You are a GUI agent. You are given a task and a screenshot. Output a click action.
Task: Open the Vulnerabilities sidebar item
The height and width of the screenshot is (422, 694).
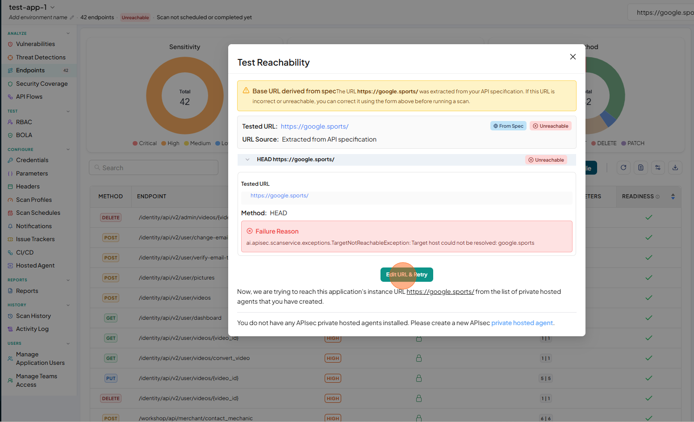click(35, 44)
